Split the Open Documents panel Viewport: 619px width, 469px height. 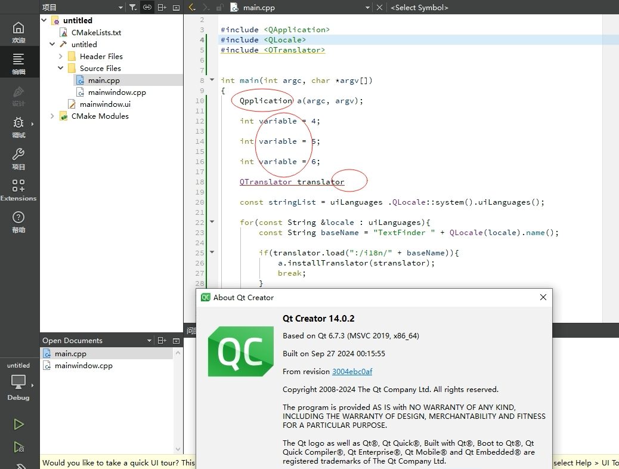pyautogui.click(x=162, y=341)
